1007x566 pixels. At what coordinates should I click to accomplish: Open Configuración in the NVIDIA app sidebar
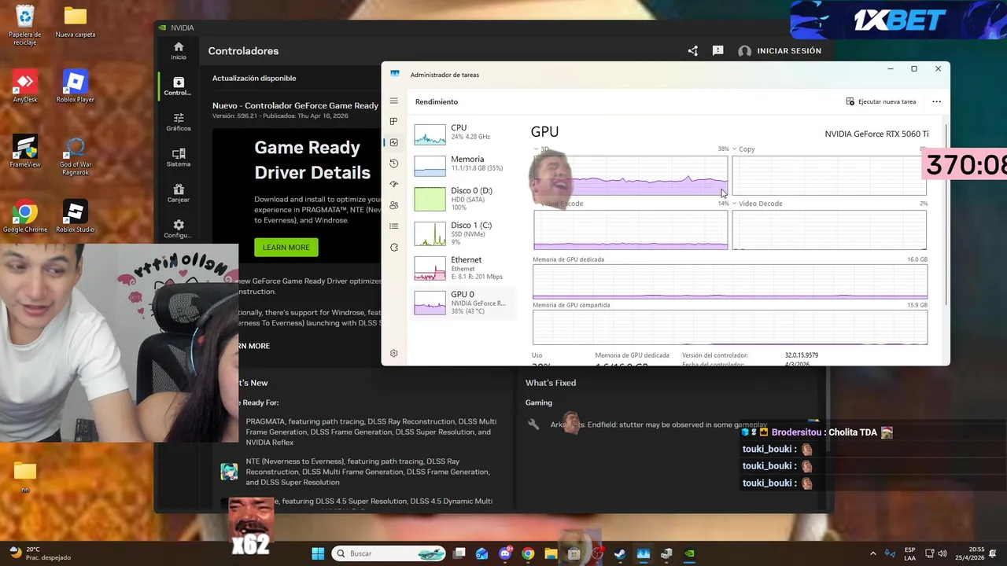179,229
